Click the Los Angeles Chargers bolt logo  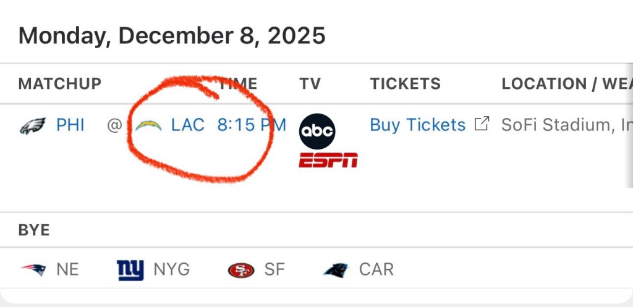click(148, 125)
